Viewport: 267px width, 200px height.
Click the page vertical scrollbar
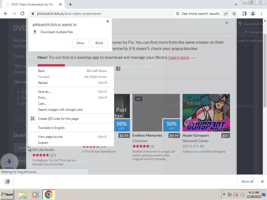(265, 70)
